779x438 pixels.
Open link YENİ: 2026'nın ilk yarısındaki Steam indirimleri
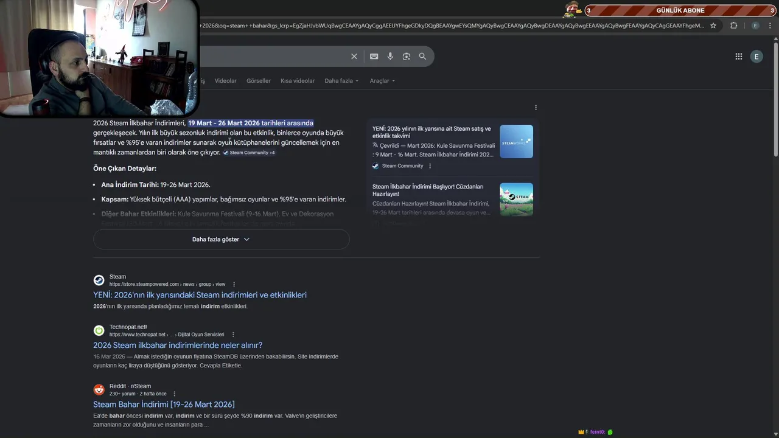click(200, 295)
